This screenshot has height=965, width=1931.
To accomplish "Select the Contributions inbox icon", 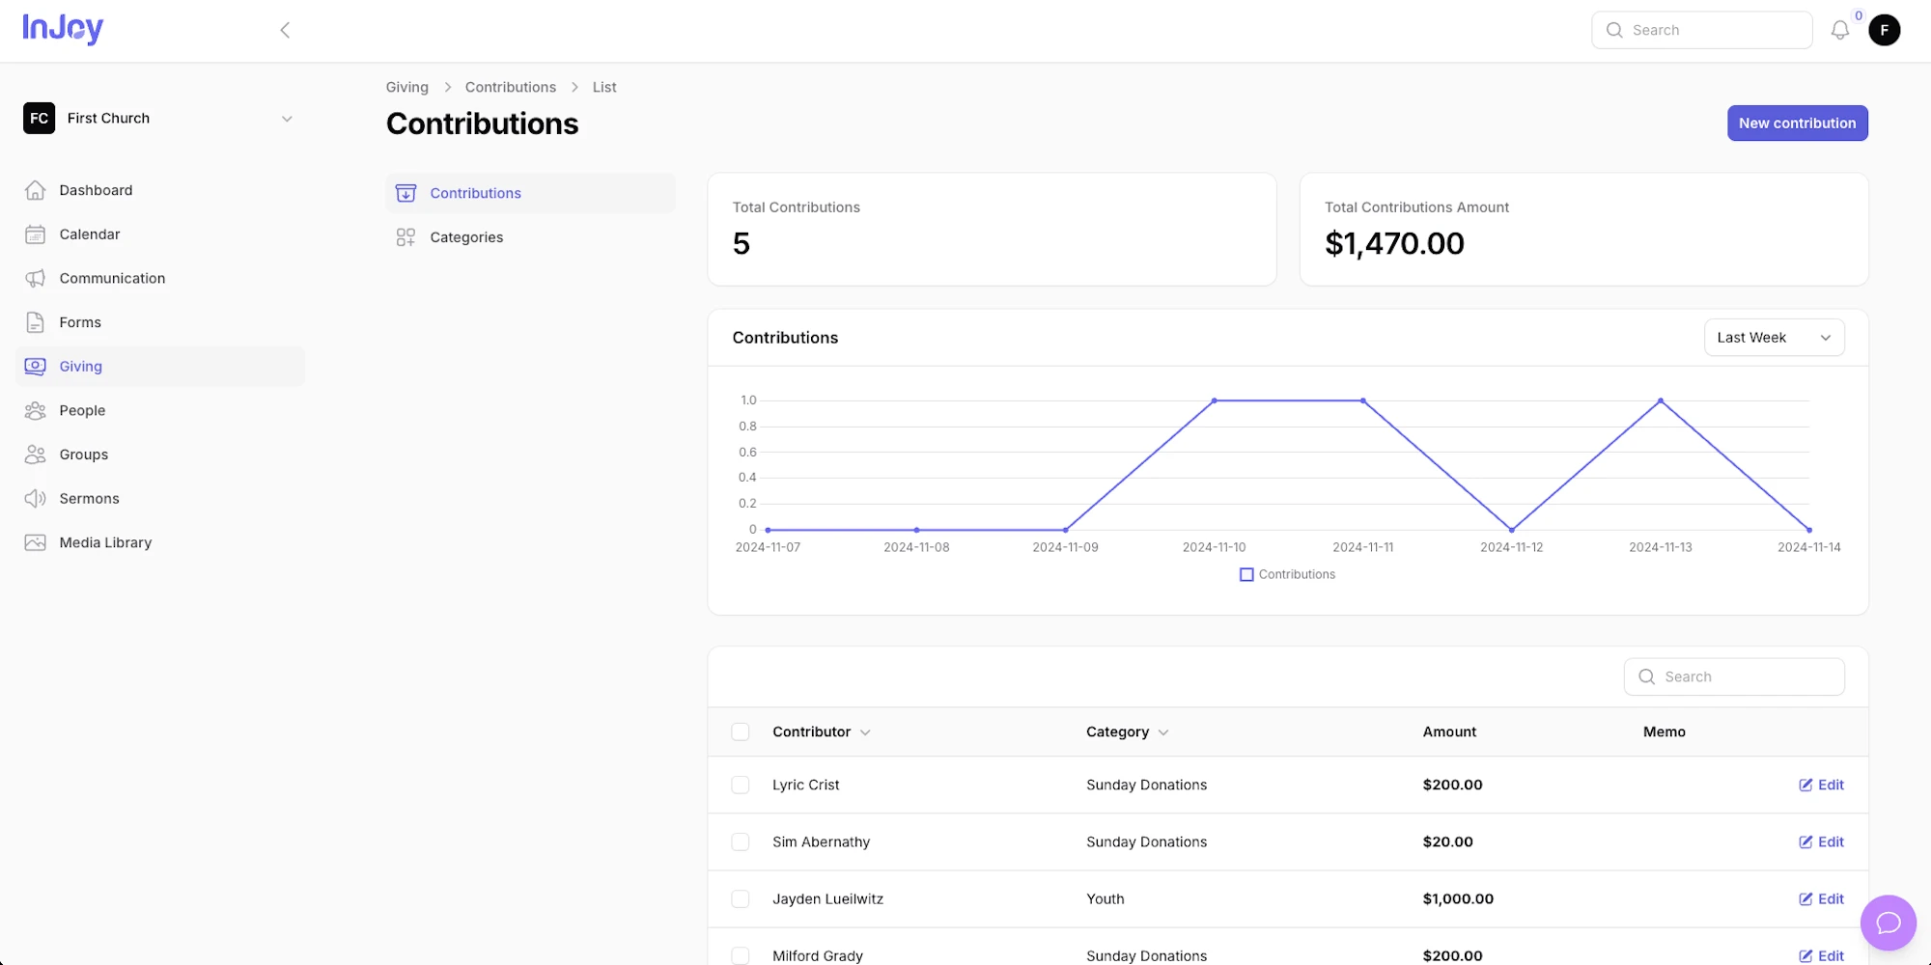I will (406, 193).
